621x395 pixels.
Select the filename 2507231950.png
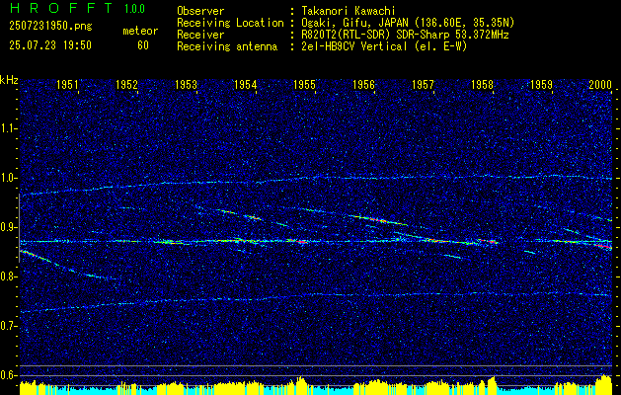(50, 26)
